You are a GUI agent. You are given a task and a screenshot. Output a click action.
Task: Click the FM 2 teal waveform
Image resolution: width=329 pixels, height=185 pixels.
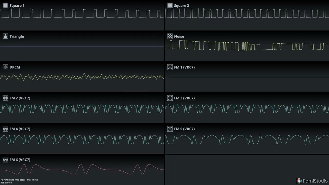coord(82,108)
